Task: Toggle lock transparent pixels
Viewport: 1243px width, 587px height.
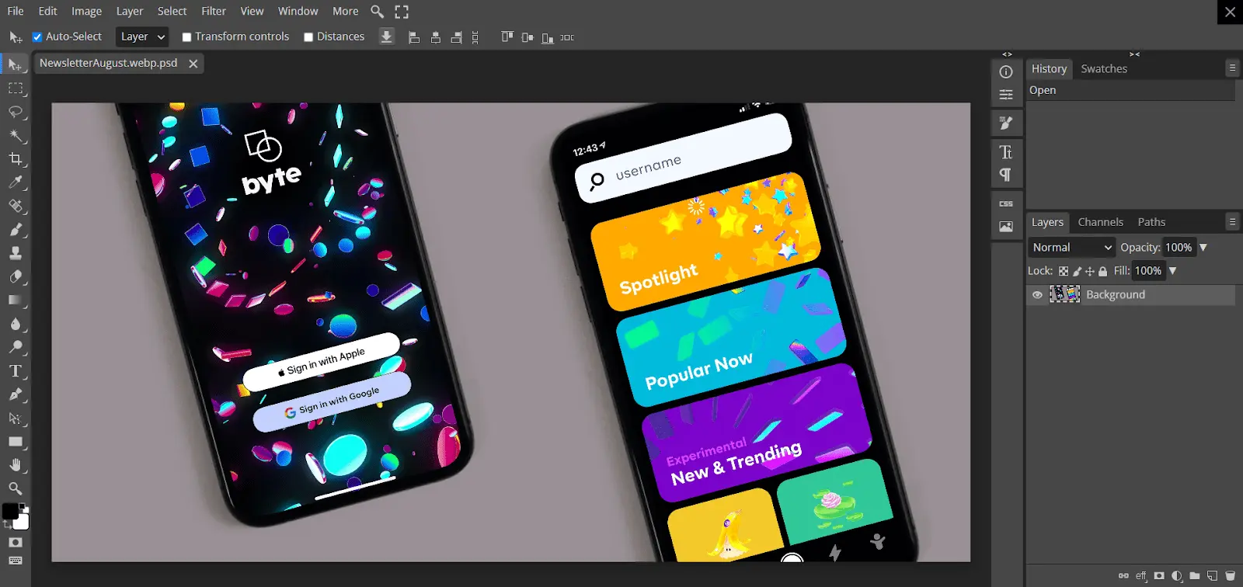Action: click(1064, 271)
